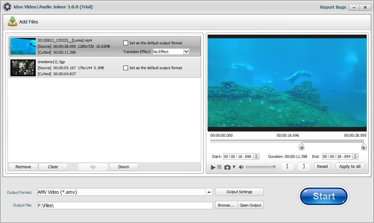Click the Add Files icon
Image resolution: width=374 pixels, height=223 pixels.
(12, 21)
